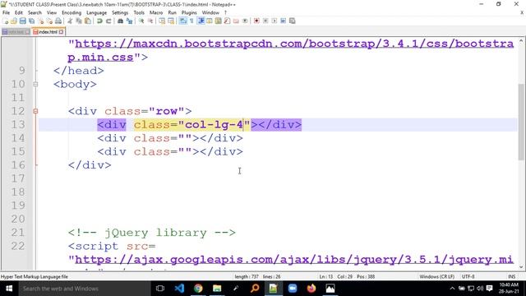
Task: Collapse the body fold marker on line 10
Action: [35, 84]
